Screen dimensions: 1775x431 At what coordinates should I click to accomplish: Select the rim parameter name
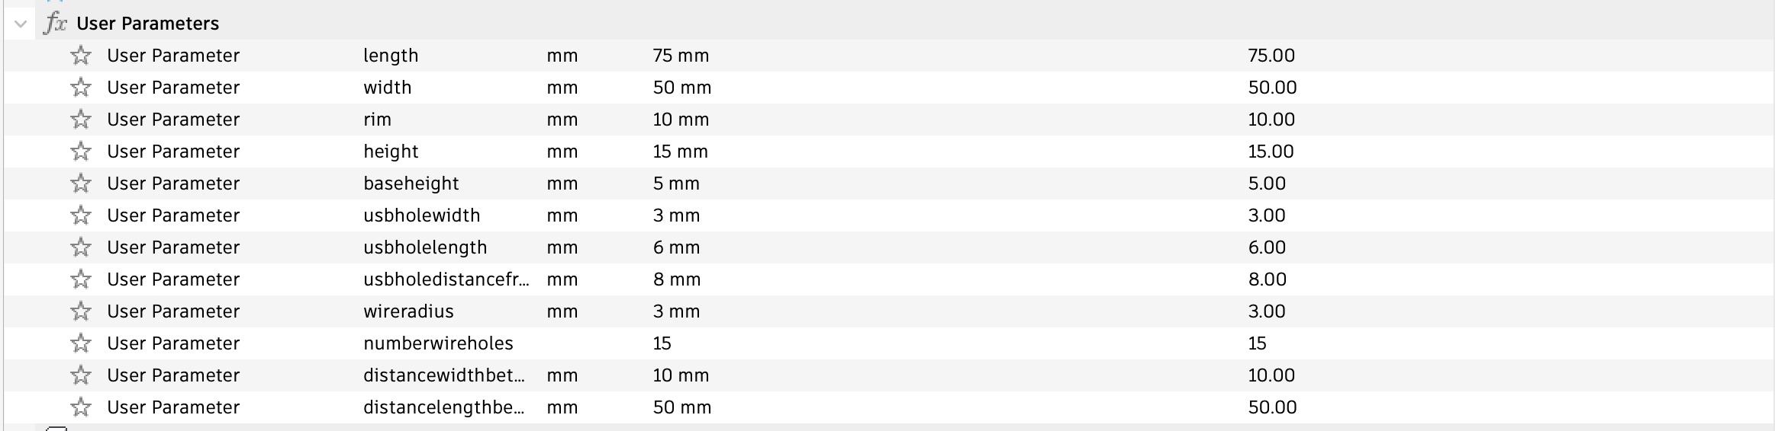(x=377, y=120)
